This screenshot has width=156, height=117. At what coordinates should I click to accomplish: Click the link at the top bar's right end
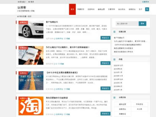(x=146, y=2)
